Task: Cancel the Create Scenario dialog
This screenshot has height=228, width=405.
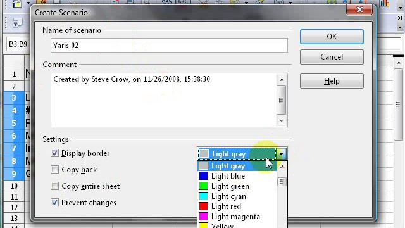Action: point(332,57)
